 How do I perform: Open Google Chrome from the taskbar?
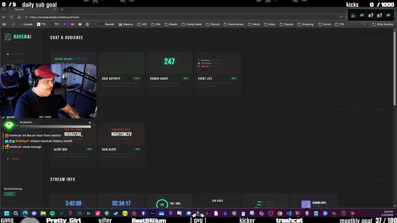point(279,213)
